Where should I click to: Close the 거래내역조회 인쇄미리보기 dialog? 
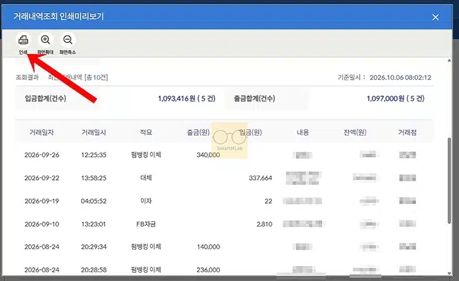click(x=436, y=17)
